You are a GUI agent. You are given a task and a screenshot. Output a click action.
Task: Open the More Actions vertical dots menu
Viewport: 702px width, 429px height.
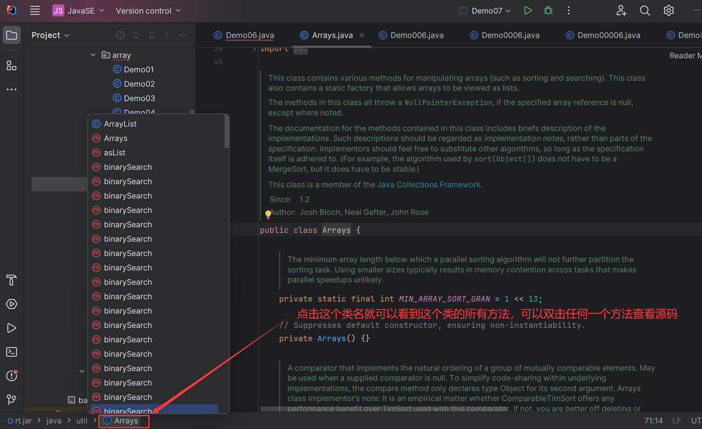tap(568, 11)
